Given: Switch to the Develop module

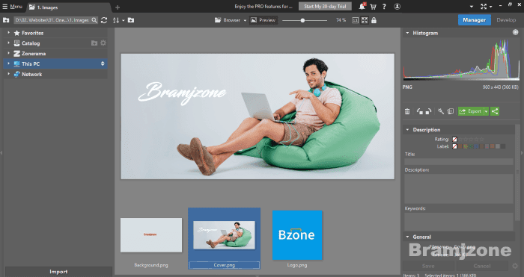Looking at the screenshot, I should [x=506, y=20].
